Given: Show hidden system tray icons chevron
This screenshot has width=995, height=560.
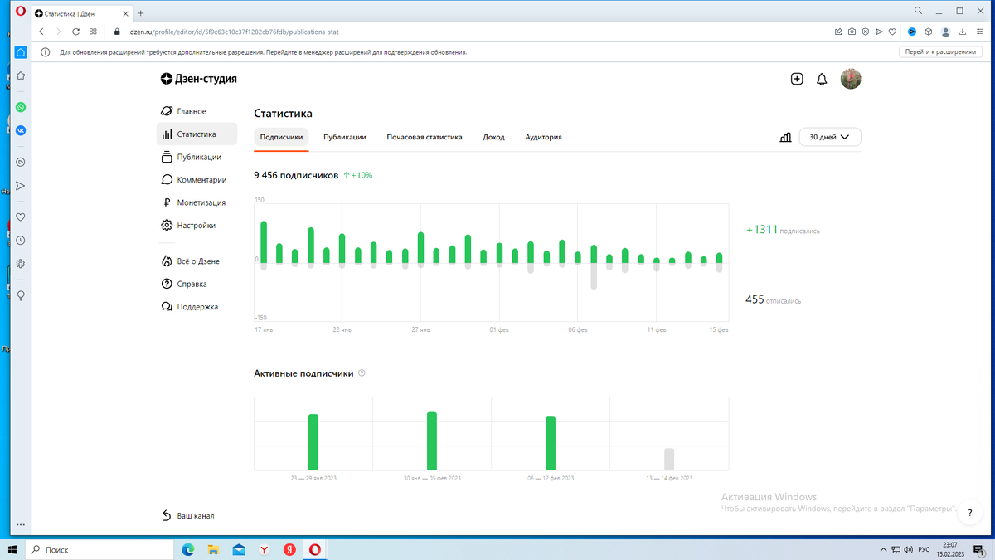Looking at the screenshot, I should [x=883, y=550].
